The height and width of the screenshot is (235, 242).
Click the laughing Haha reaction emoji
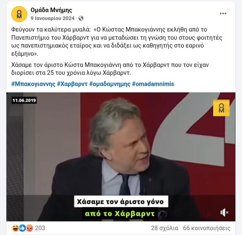point(15,228)
